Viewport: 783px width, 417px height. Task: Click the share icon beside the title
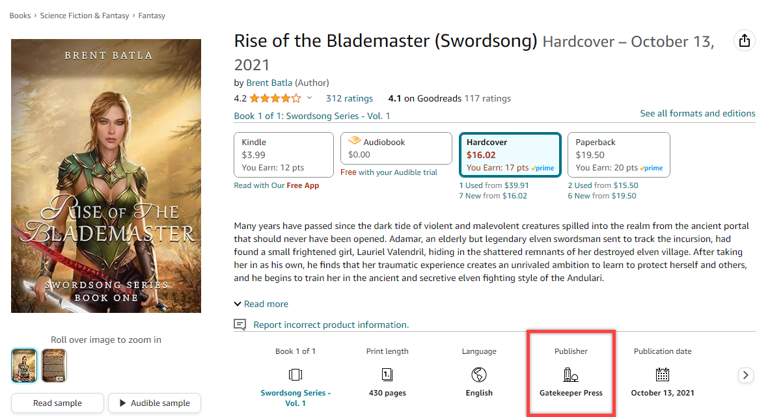745,41
